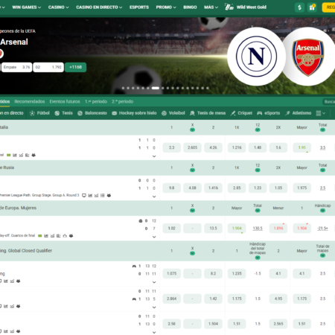This screenshot has height=335, width=335.
Task: Open the Wild West Gold promo link
Action: 246,7
